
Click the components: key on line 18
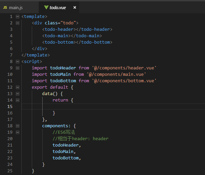click(x=56, y=126)
